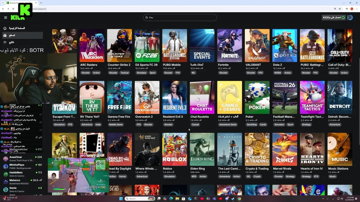360x202 pixels.
Task: Click the Fortnite title link
Action: click(223, 65)
